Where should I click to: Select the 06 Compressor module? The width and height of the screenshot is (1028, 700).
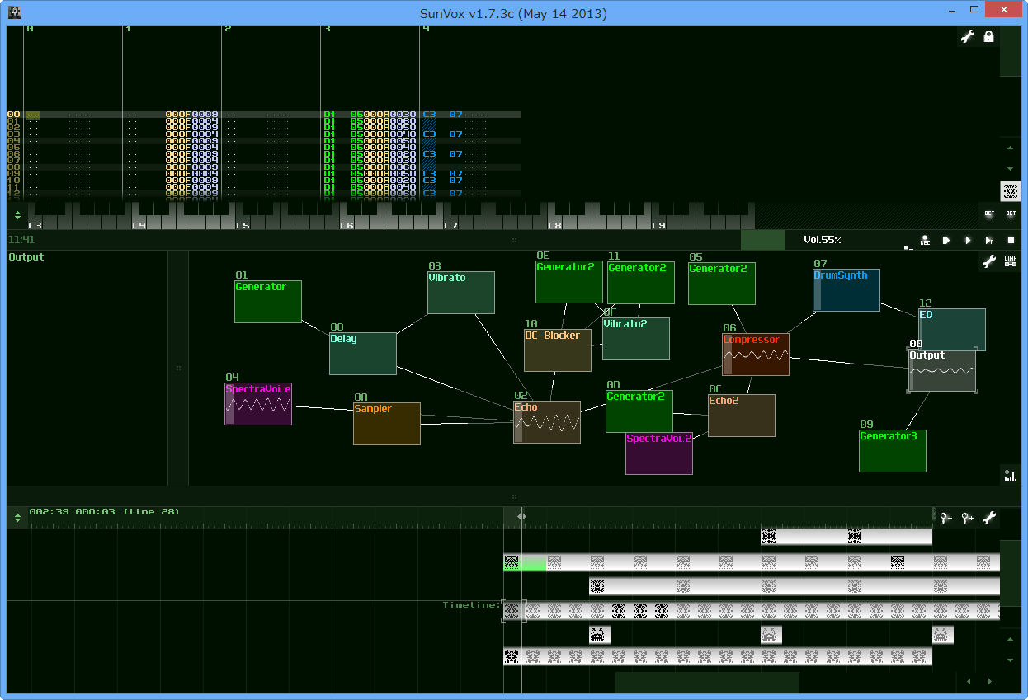coord(756,355)
